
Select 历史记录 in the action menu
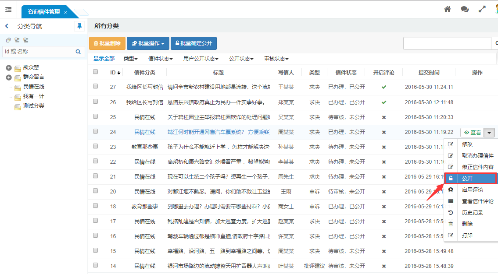tap(472, 213)
